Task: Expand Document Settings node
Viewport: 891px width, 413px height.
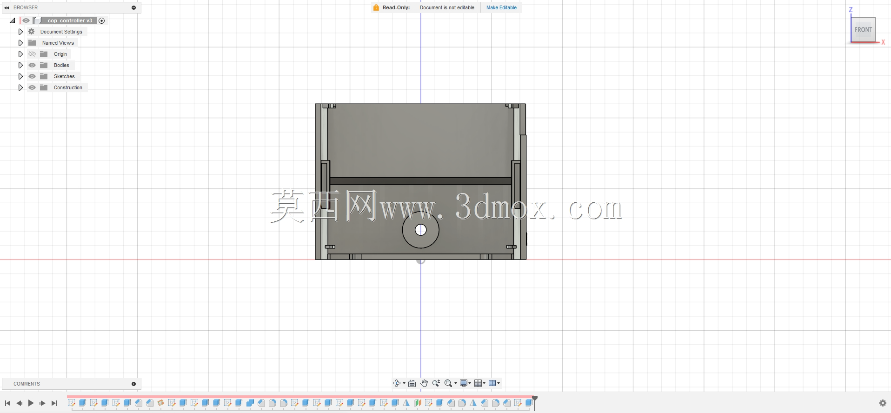Action: (20, 32)
